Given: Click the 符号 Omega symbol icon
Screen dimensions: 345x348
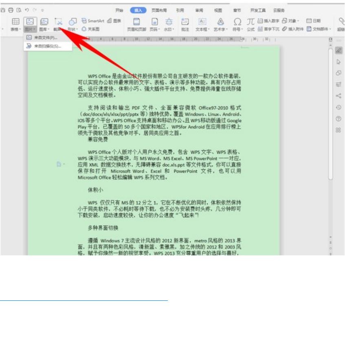Looking at the screenshot, I should click(237, 22).
